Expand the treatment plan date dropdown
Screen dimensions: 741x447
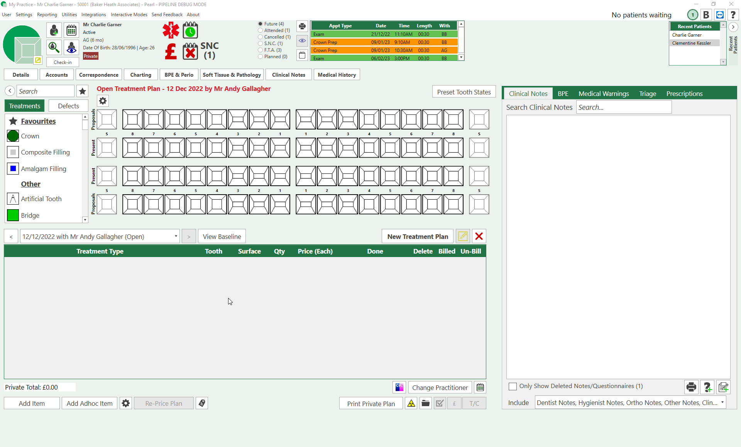(176, 237)
